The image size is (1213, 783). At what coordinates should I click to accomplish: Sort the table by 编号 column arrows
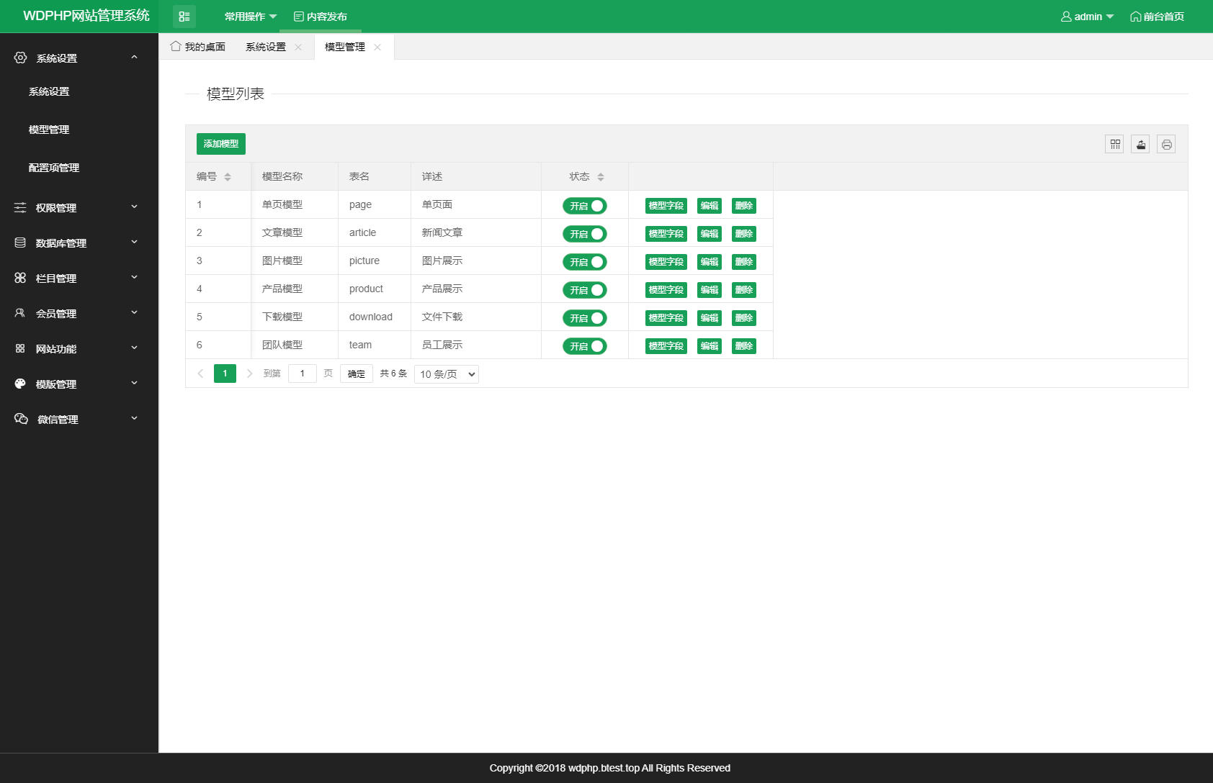click(228, 177)
